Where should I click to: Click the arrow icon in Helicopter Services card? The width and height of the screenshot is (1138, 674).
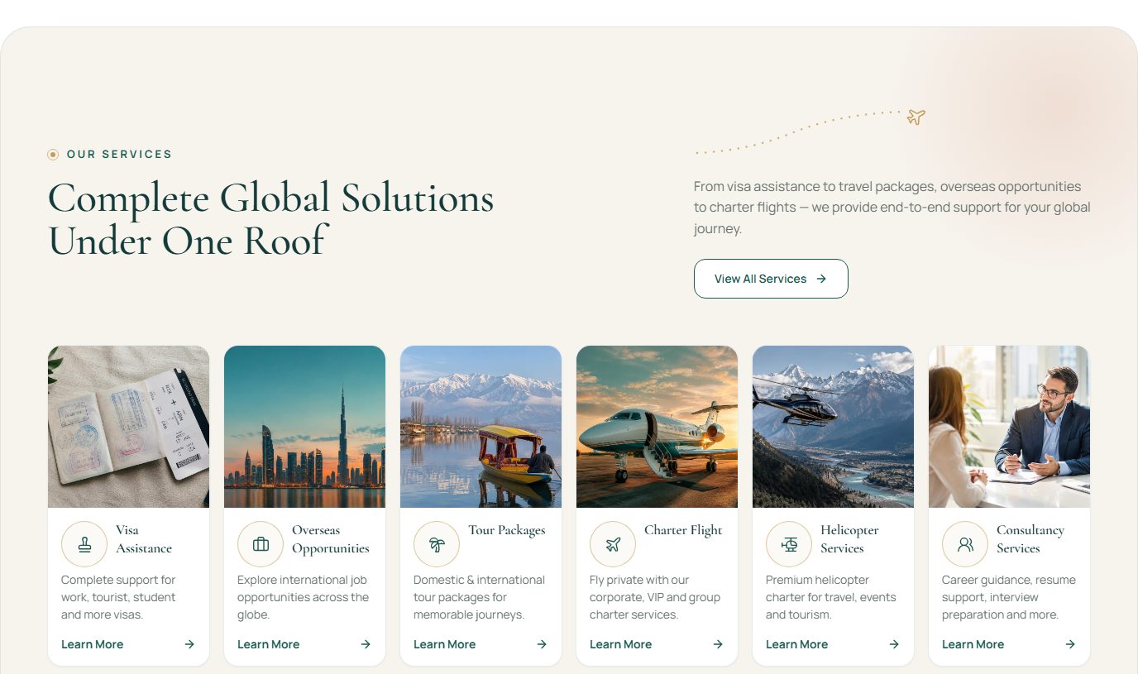(894, 644)
